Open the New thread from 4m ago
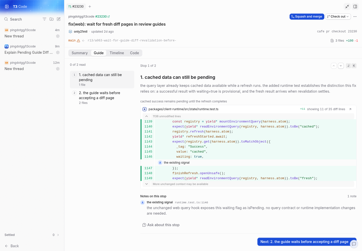 (32, 33)
